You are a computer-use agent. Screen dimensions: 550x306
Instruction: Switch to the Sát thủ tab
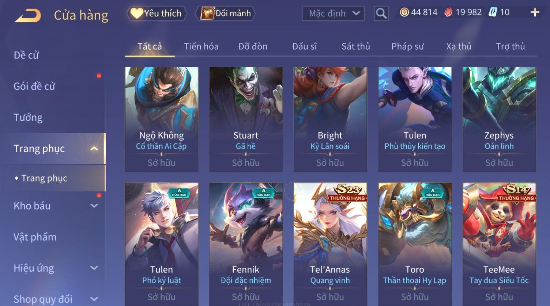(356, 46)
